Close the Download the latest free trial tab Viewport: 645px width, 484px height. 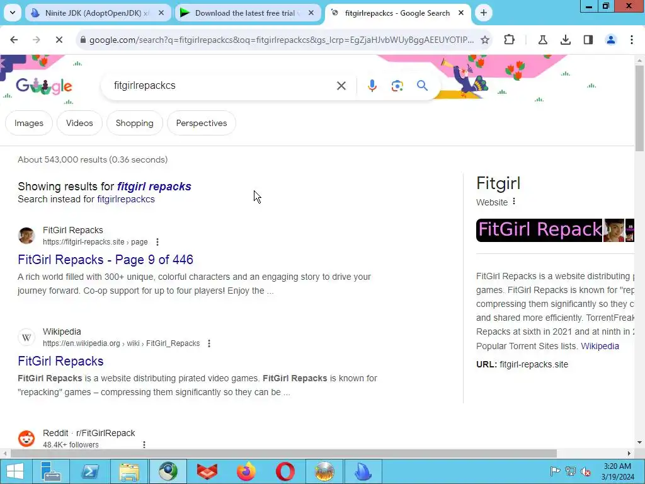point(311,13)
